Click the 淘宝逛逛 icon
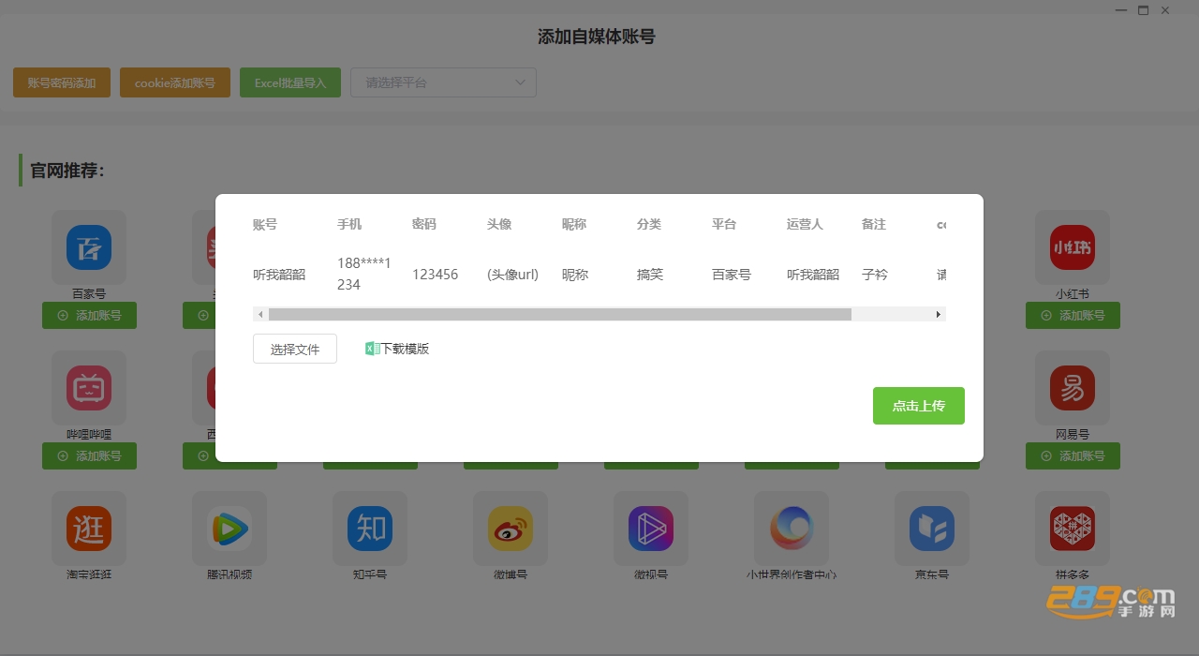This screenshot has width=1199, height=656. point(89,529)
